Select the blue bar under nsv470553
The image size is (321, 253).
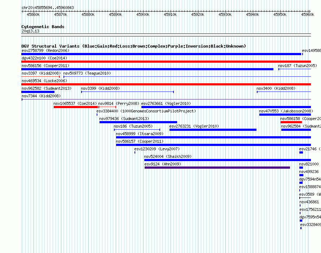click(285, 115)
